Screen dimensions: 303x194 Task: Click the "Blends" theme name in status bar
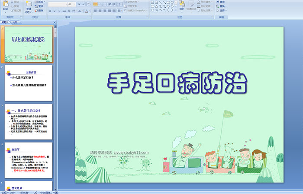click(24, 193)
